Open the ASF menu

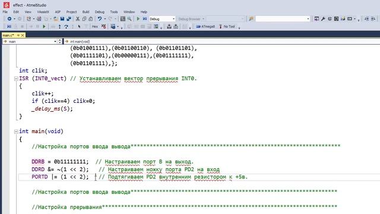coord(58,12)
